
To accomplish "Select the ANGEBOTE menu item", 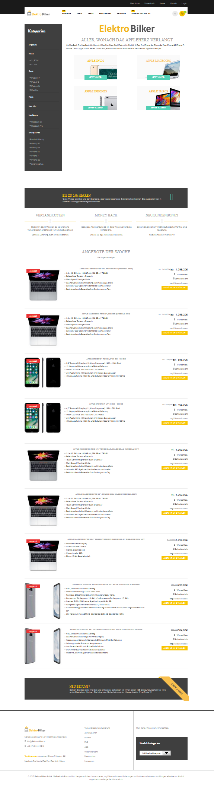I will [x=67, y=13].
